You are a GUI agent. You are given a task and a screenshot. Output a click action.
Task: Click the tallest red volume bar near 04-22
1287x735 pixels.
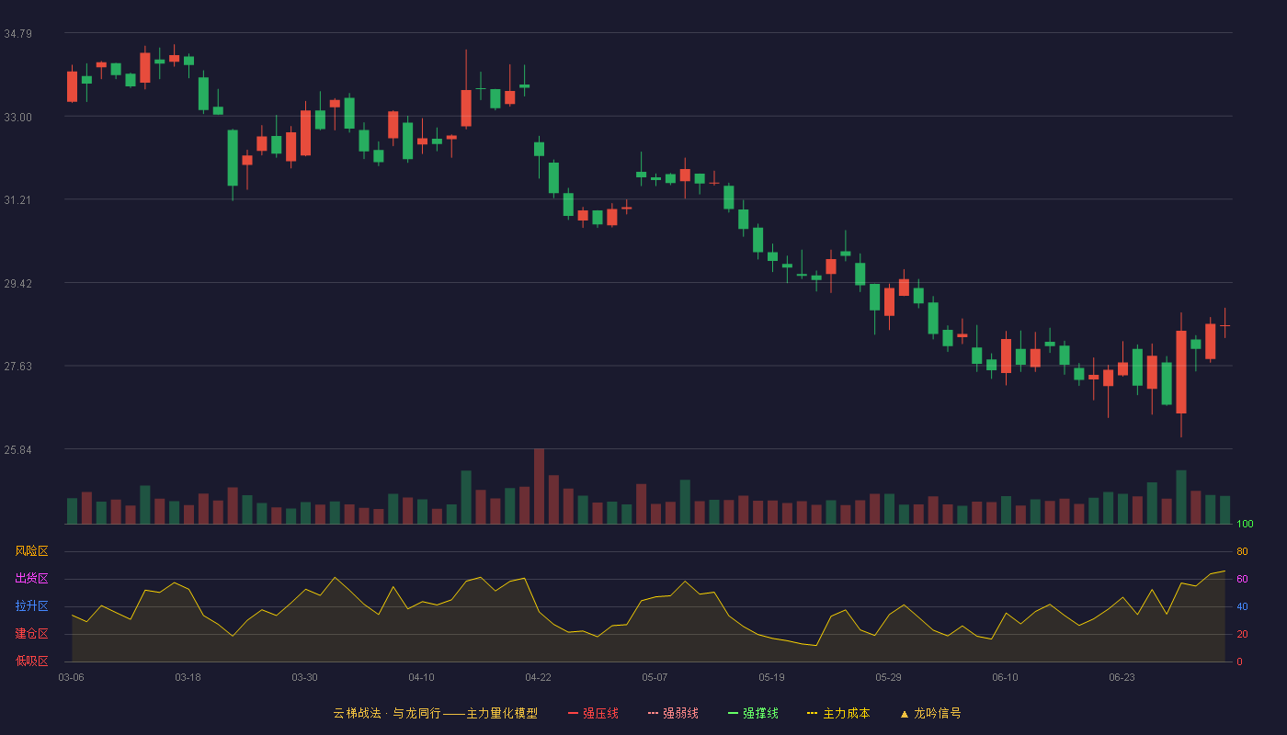click(539, 486)
